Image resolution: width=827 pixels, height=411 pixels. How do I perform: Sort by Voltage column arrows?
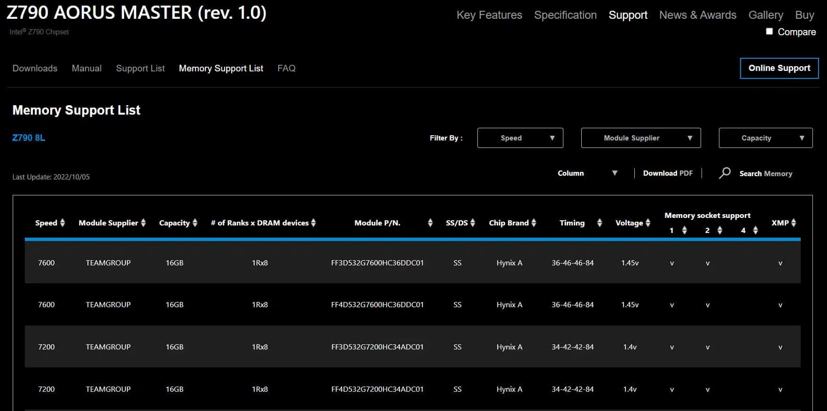coord(648,223)
